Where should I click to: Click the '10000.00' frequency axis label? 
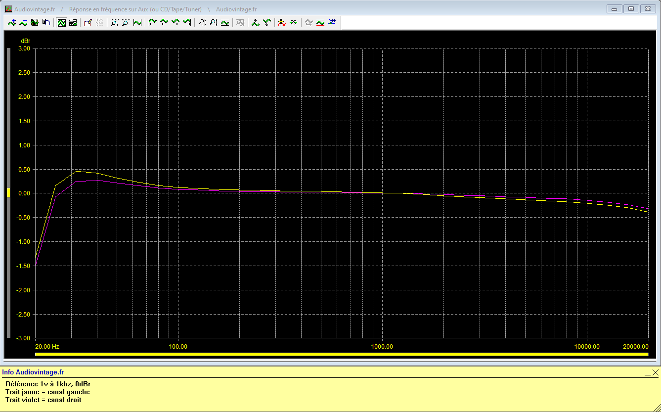point(587,347)
